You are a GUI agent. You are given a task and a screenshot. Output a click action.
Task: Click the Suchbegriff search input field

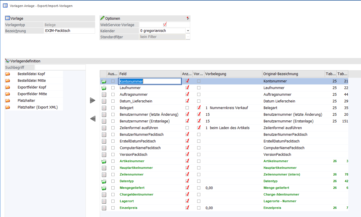60,67
